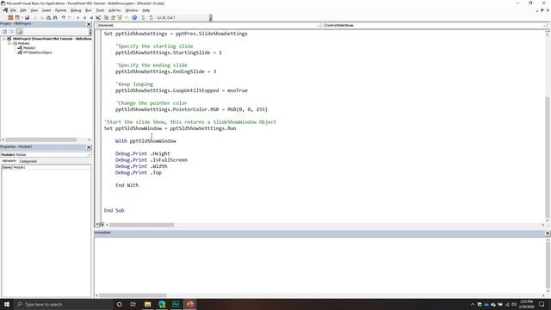The image size is (551, 310).
Task: Open the Window menu
Action: tap(132, 10)
